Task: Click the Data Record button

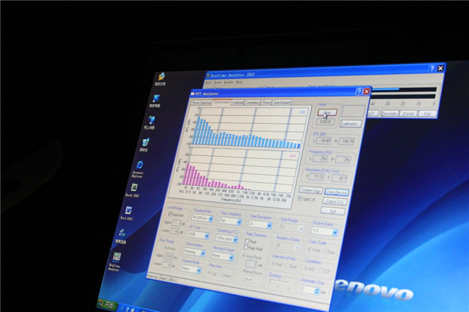Action: [x=337, y=192]
